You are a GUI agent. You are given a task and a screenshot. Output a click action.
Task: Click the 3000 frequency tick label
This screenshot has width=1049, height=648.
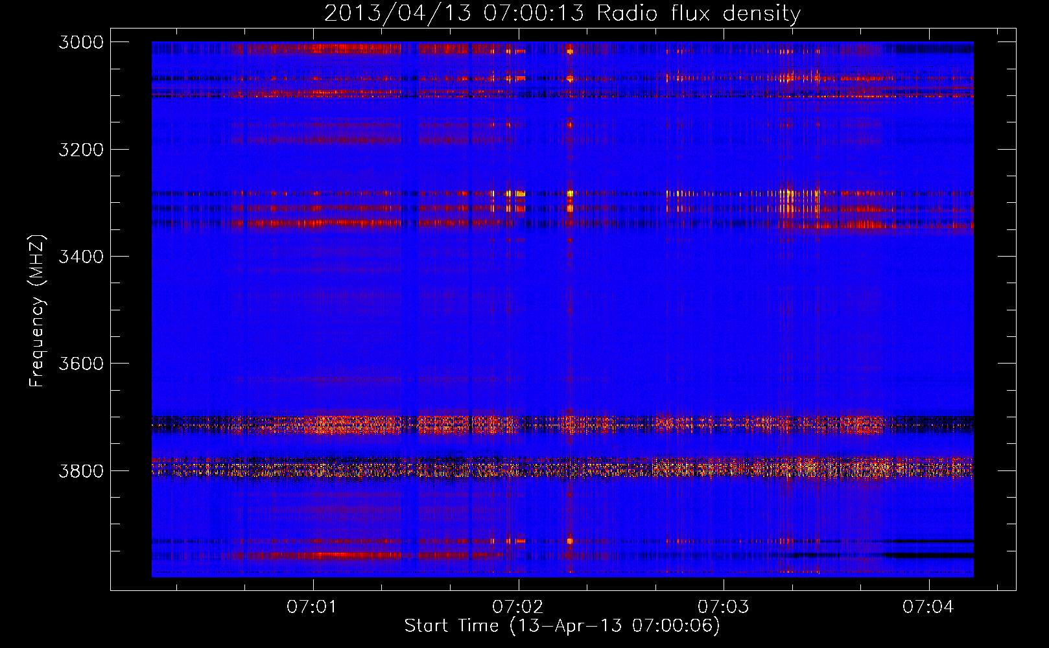(81, 42)
